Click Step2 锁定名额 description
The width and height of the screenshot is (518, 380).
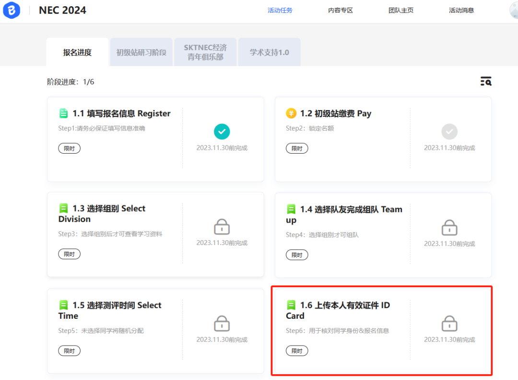(x=310, y=128)
